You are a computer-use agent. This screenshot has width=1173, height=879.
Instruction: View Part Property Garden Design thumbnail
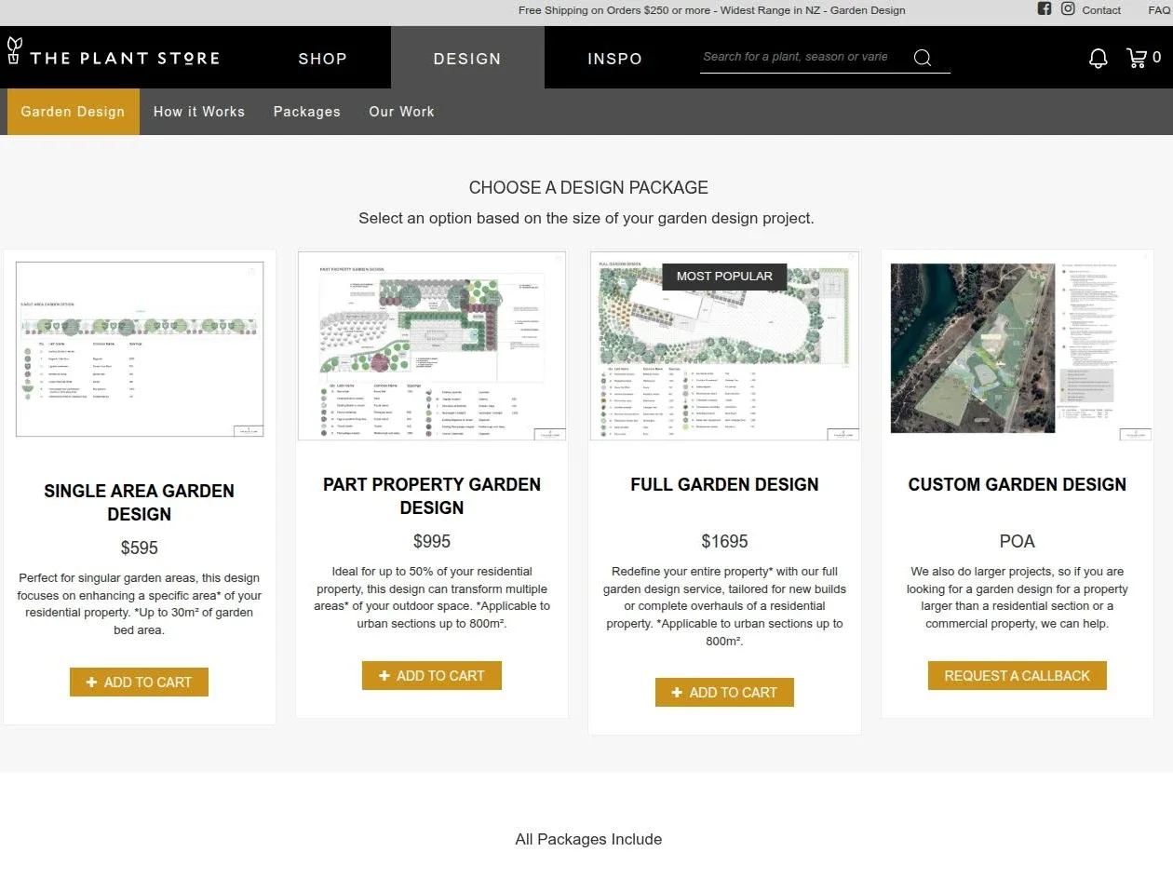point(432,345)
